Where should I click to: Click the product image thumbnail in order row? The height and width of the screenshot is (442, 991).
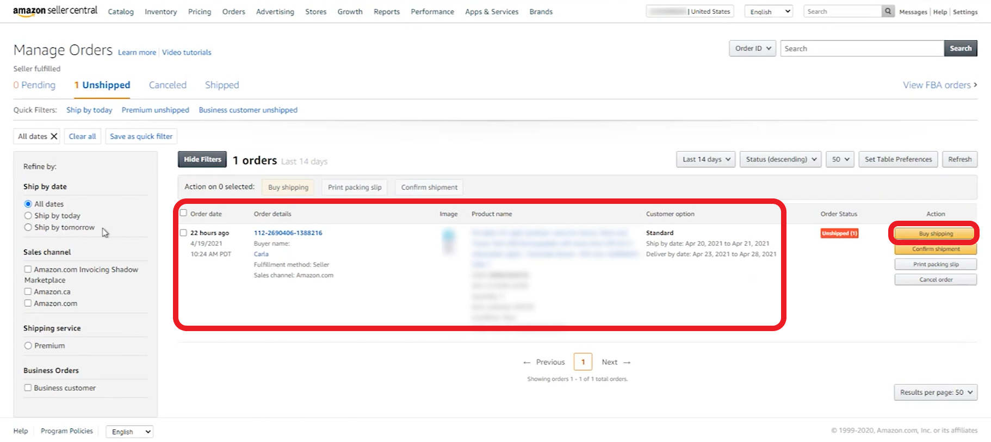click(x=448, y=241)
